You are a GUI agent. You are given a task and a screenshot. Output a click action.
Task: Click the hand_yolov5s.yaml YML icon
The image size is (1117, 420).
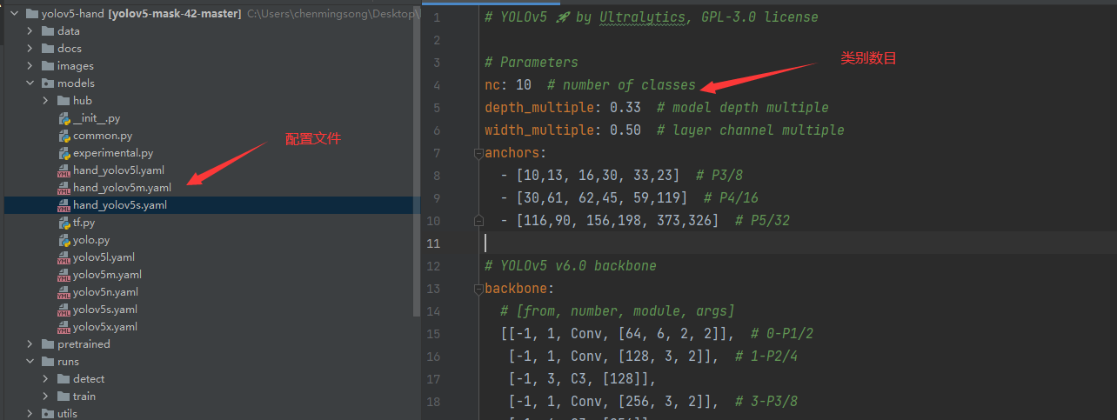(x=64, y=205)
